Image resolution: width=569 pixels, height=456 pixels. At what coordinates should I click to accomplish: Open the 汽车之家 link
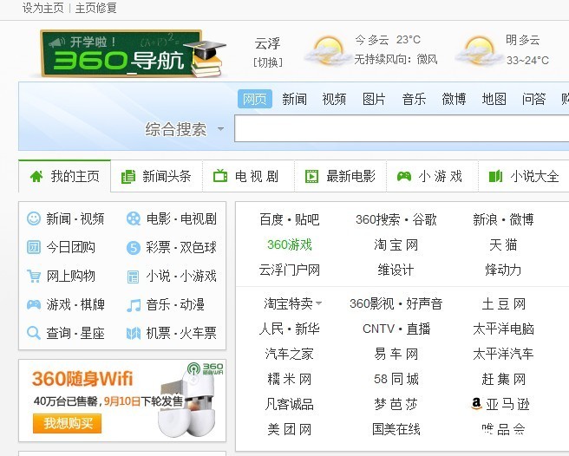[289, 354]
